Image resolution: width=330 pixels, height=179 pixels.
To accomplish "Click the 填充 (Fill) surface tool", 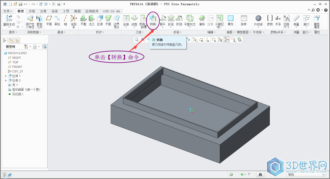I will tap(231, 20).
